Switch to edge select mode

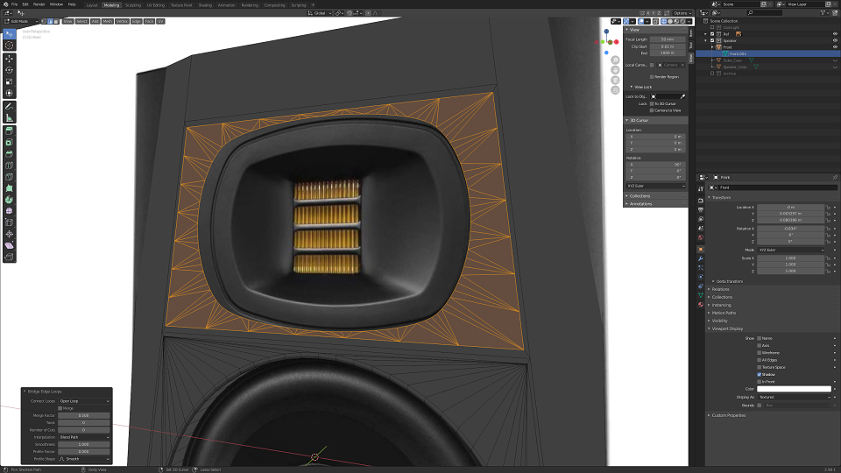click(50, 21)
